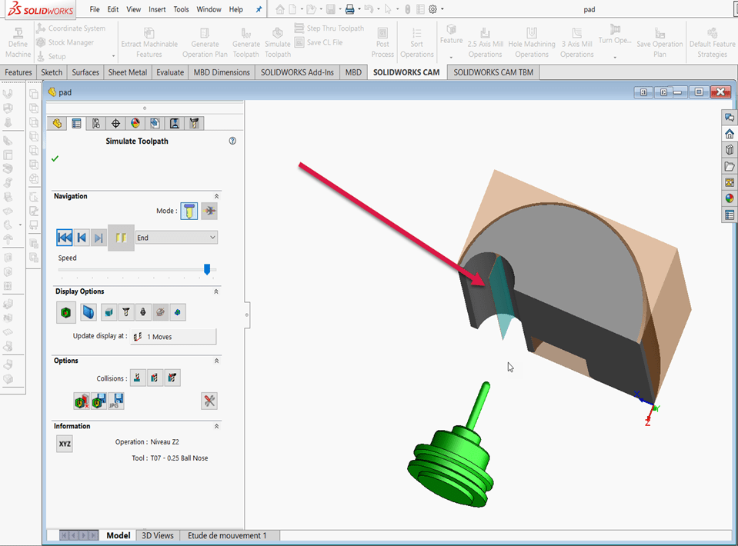Collapse the panel with the splitter handle
738x546 pixels.
tap(246, 315)
